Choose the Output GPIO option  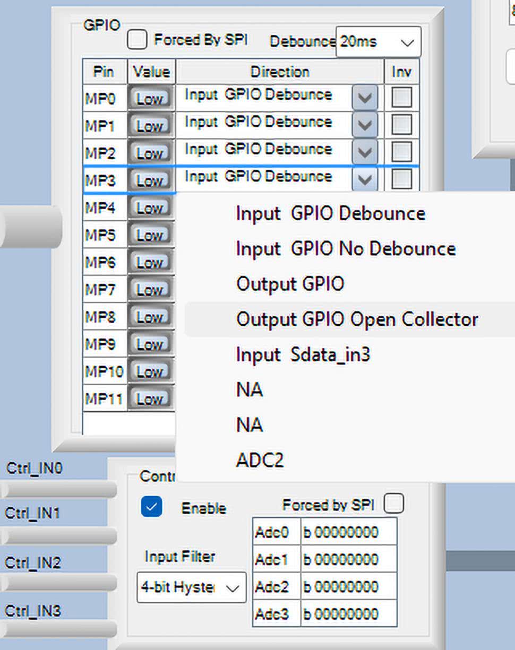[x=290, y=284]
